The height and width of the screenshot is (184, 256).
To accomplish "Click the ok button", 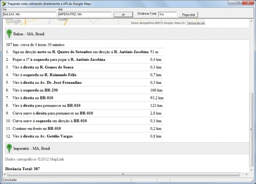I will pos(123,15).
